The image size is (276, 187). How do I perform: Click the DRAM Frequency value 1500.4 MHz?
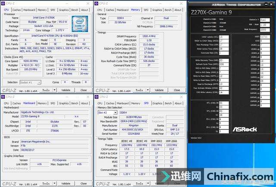(149, 36)
